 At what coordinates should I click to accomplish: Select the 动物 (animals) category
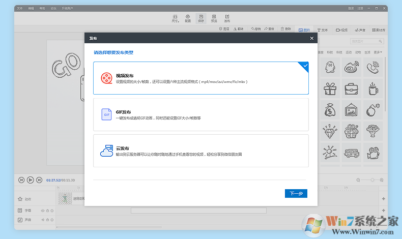coord(358,52)
